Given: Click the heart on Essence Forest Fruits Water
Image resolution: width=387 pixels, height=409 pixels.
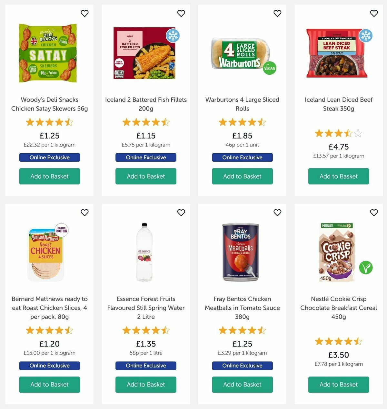Looking at the screenshot, I should 181,213.
